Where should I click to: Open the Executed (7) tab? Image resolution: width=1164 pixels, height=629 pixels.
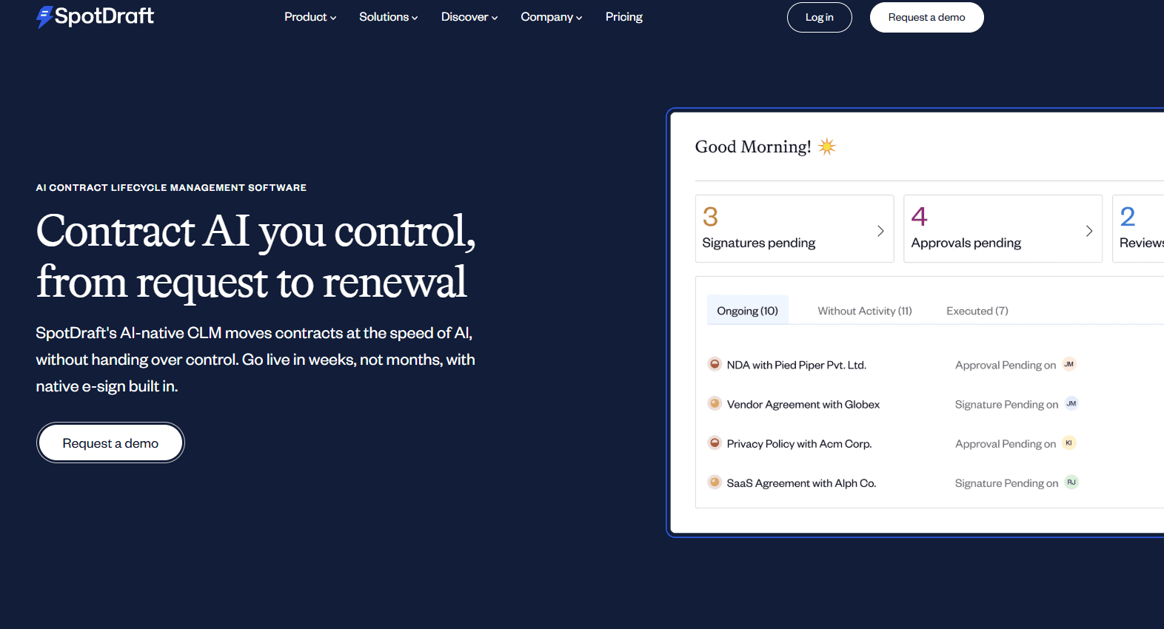[x=977, y=311]
